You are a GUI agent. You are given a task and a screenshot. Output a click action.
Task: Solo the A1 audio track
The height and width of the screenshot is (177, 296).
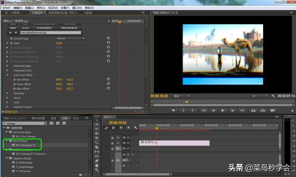pyautogui.click(x=132, y=155)
